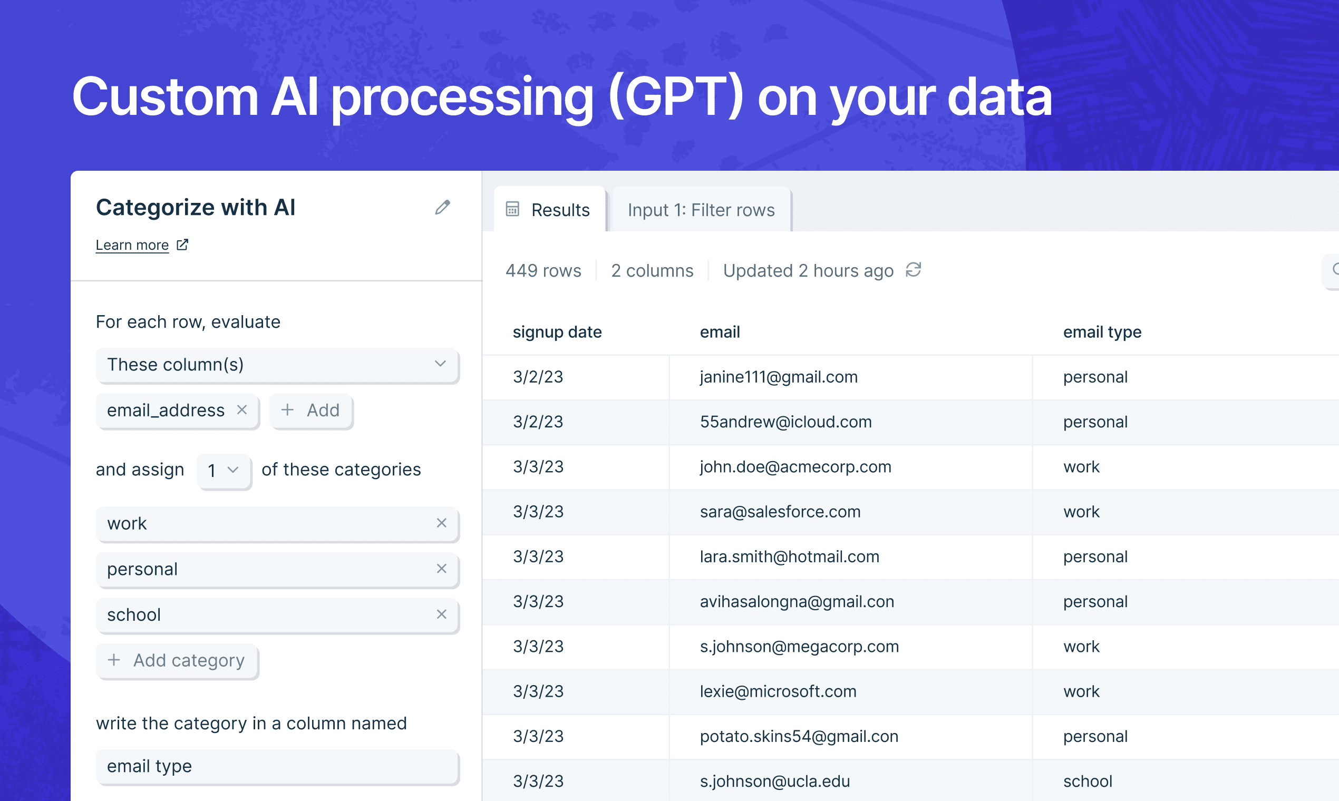Open the Input 1: Filter rows tab
The height and width of the screenshot is (801, 1339).
(701, 210)
